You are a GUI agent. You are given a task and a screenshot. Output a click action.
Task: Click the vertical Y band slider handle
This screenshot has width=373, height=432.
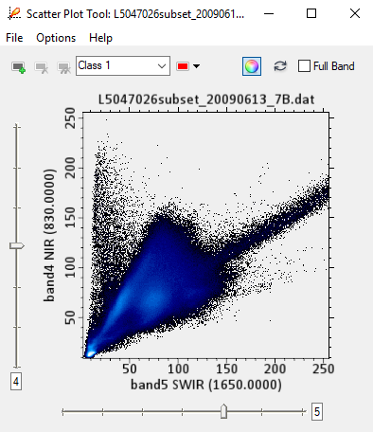pyautogui.click(x=17, y=245)
